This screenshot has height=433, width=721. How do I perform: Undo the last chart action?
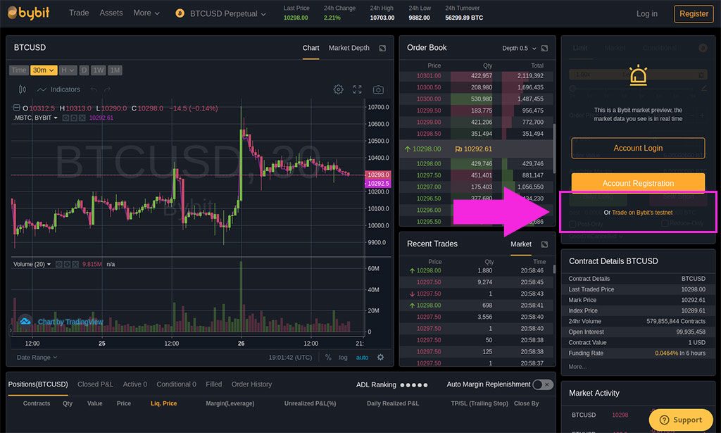click(x=94, y=89)
